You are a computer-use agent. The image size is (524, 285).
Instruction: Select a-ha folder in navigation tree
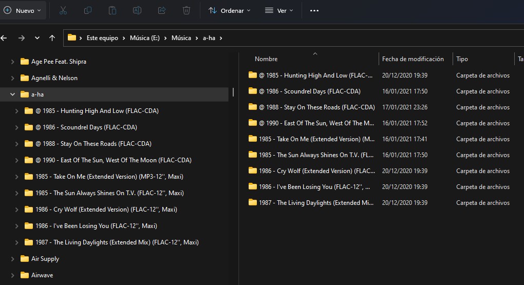114,94
